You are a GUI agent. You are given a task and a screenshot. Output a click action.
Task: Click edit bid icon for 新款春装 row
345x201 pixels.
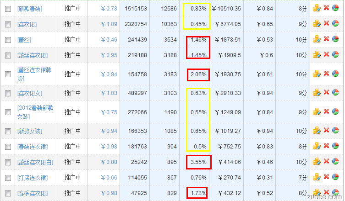[316, 8]
